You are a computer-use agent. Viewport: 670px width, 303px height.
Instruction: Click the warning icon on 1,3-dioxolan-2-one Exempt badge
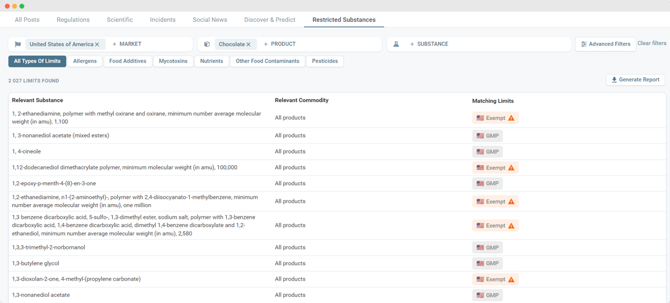pyautogui.click(x=511, y=280)
